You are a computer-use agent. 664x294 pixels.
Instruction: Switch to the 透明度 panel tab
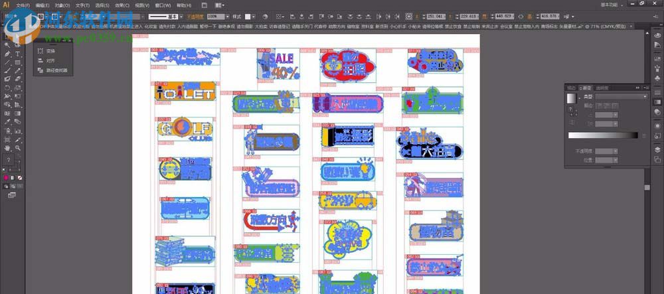(602, 87)
